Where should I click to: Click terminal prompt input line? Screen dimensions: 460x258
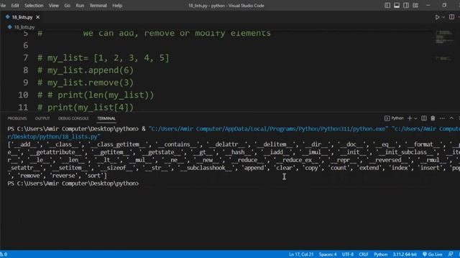click(x=73, y=183)
